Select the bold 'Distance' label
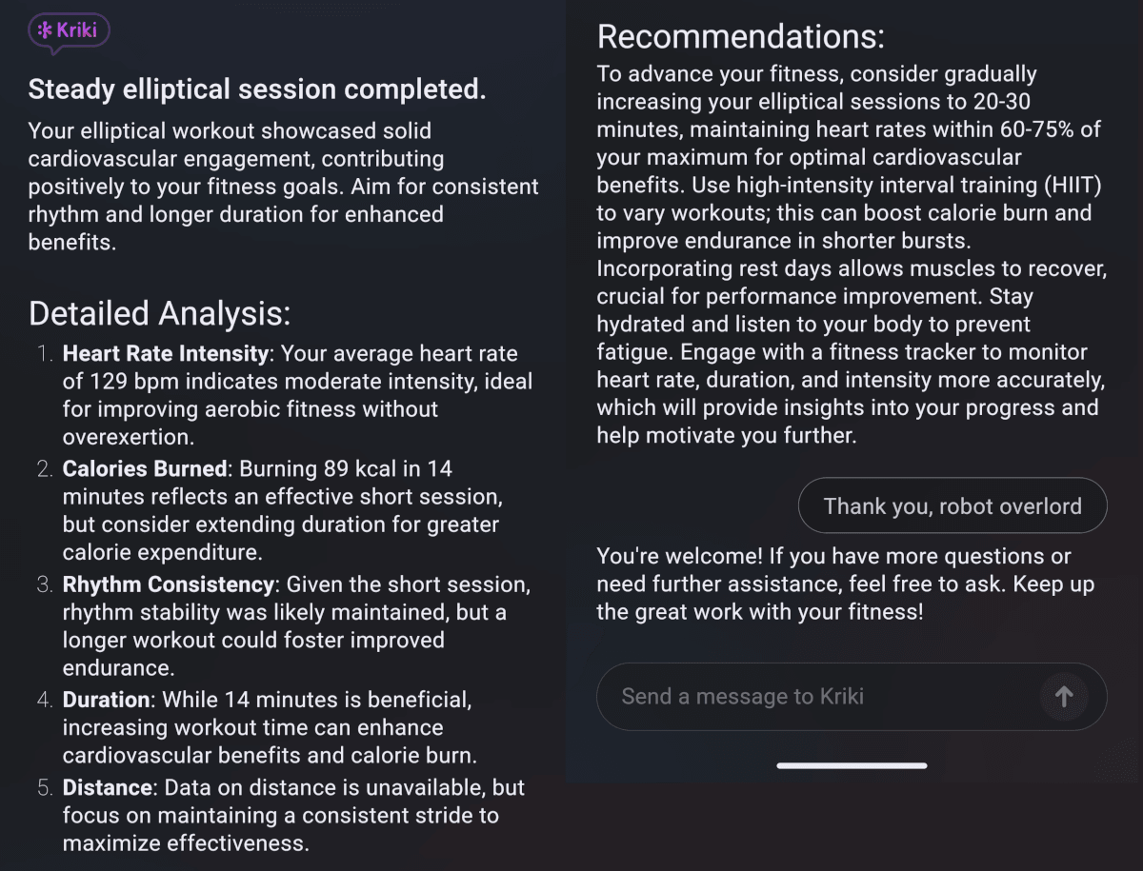The image size is (1143, 871). (107, 787)
